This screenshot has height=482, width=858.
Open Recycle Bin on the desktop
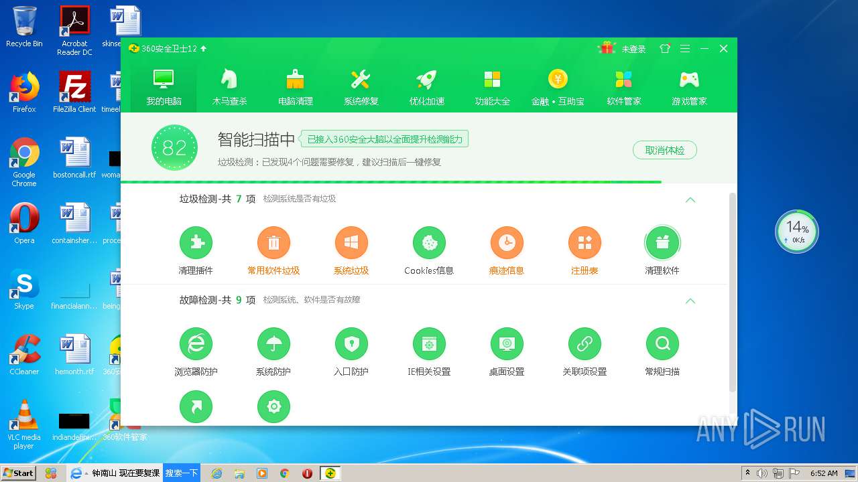coord(24,27)
